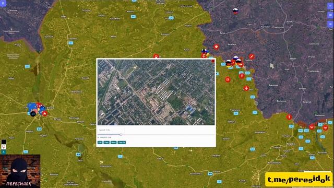Click the black circle marker at Kyiv

[x=33, y=114]
